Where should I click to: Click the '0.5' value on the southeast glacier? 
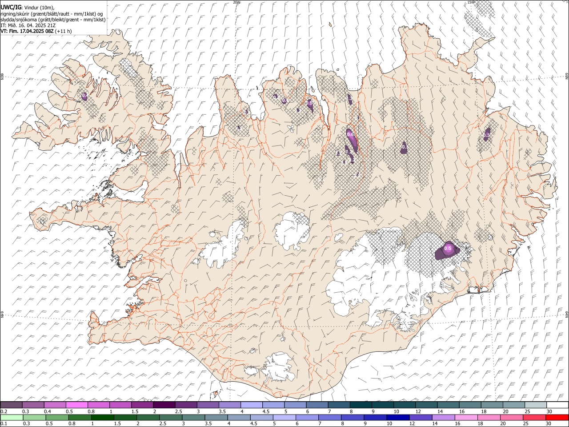[x=448, y=249]
